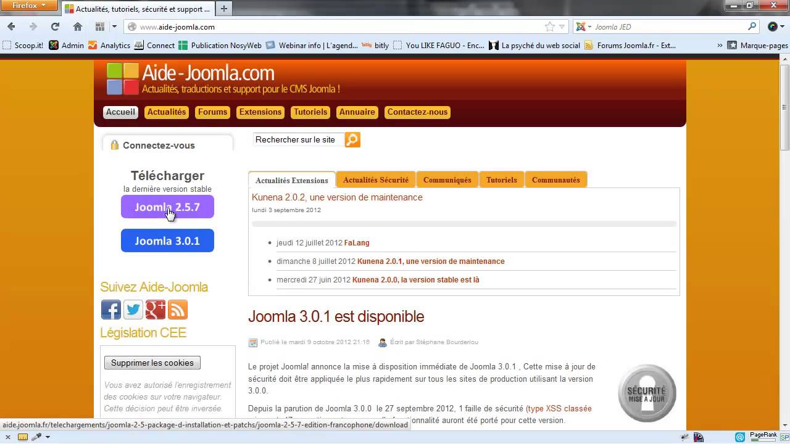Reload the page with the refresh icon
The height and width of the screenshot is (444, 790).
[x=55, y=27]
